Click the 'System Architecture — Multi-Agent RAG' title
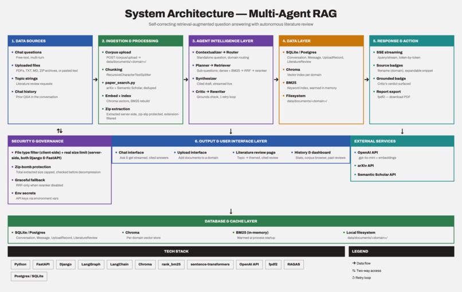 230,14
